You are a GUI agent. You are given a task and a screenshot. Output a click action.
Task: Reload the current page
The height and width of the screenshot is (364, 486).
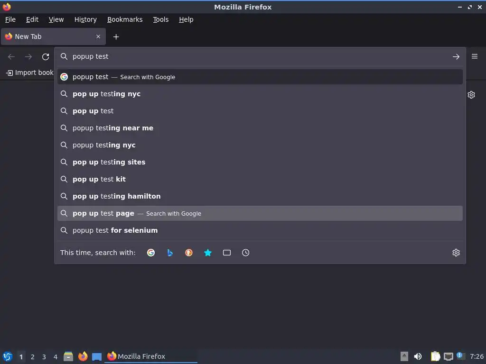coord(46,57)
